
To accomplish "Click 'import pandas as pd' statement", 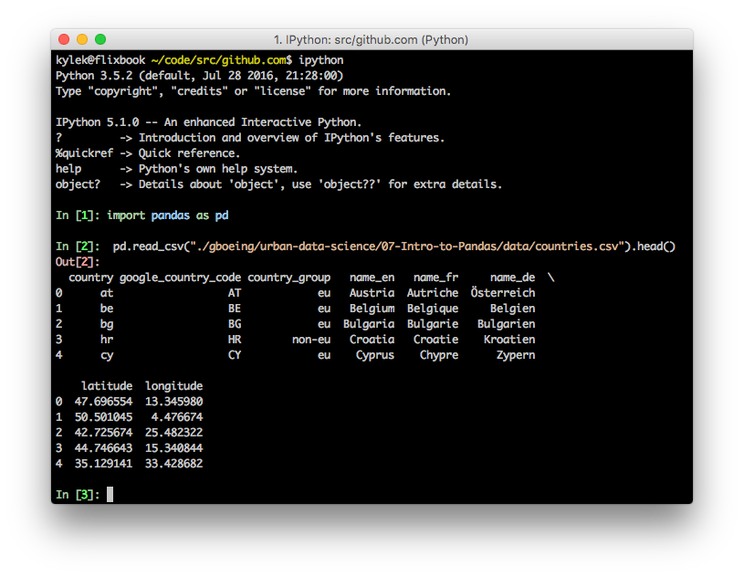I will coord(167,215).
